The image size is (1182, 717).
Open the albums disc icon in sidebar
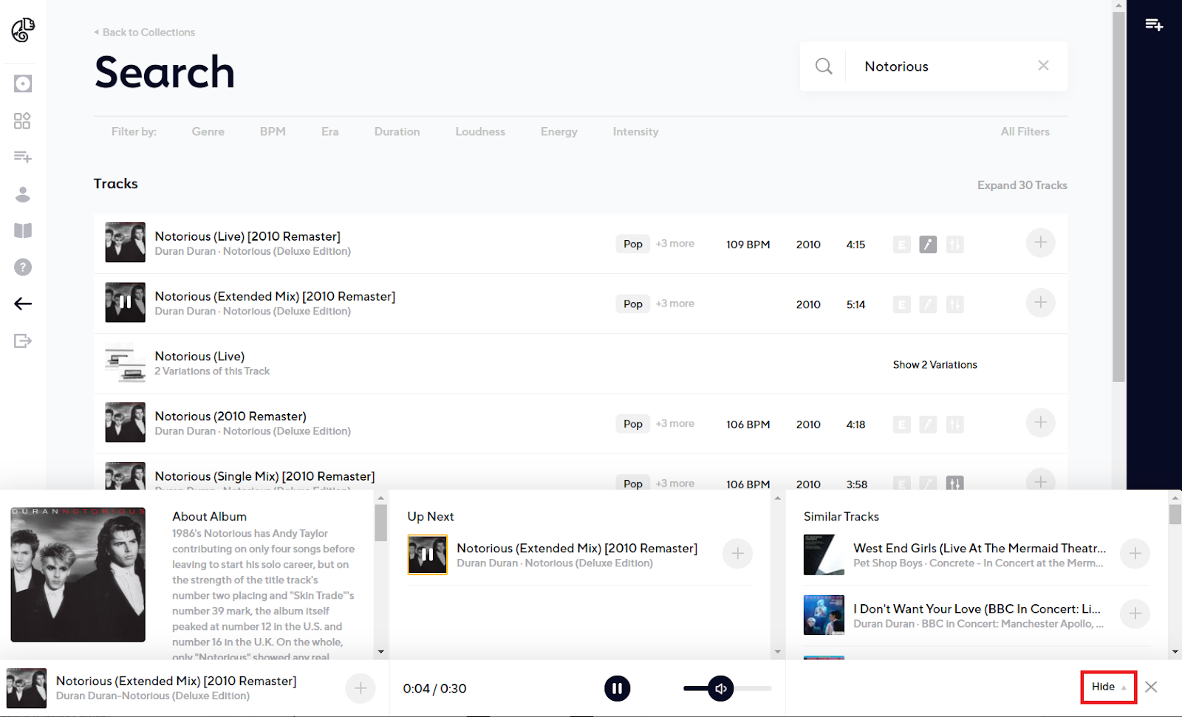click(23, 83)
